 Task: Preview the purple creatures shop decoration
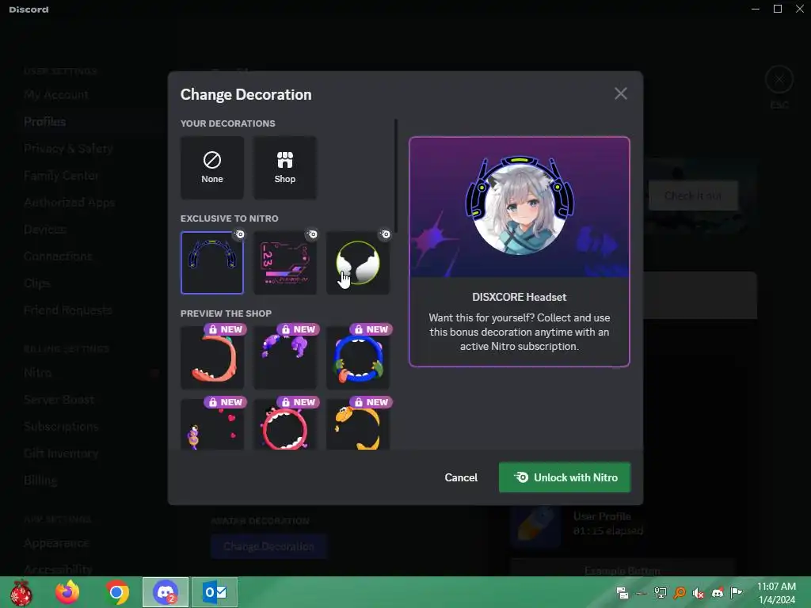[x=285, y=358]
